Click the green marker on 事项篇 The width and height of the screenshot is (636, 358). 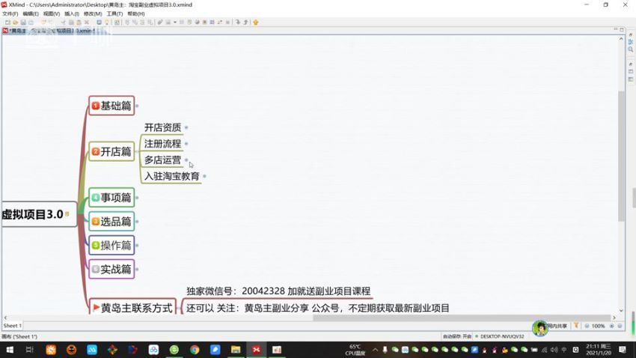click(x=95, y=197)
